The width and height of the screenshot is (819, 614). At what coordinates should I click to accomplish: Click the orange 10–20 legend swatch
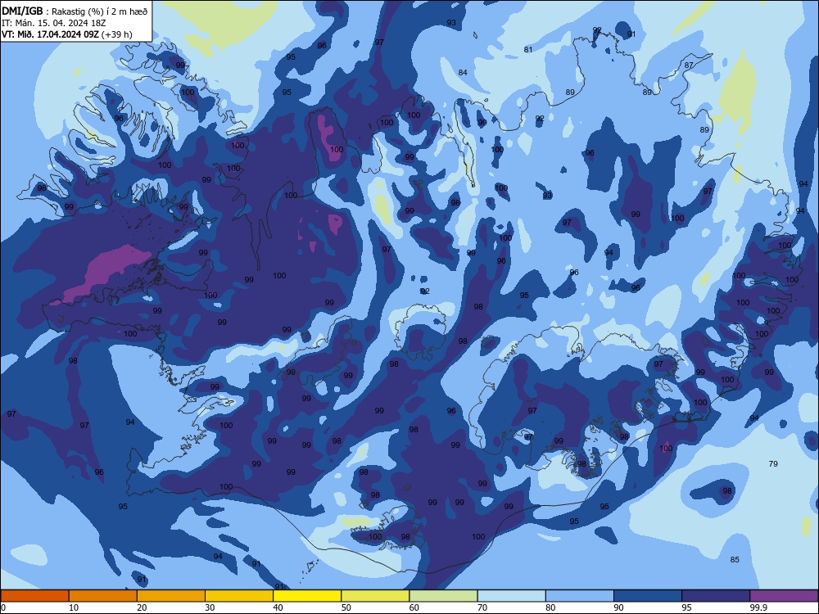(x=103, y=596)
